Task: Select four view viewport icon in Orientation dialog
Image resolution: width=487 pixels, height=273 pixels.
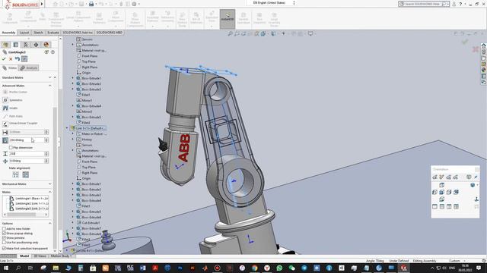Action: pos(456,207)
